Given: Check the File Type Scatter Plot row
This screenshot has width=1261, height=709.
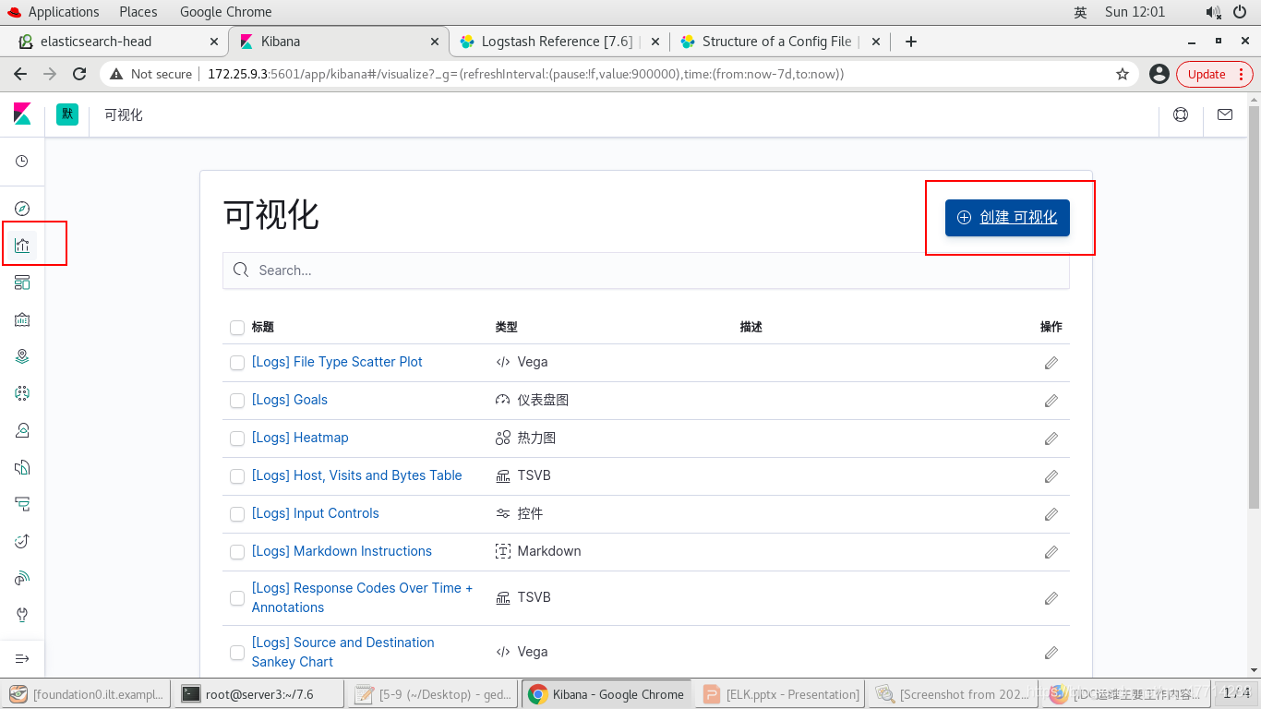Looking at the screenshot, I should [x=237, y=363].
